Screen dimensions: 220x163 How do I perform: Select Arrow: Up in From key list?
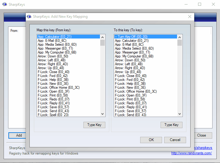point(69,68)
